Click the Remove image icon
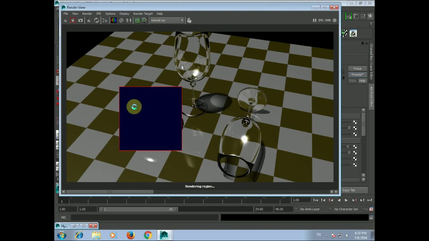429x241 pixels. (x=144, y=20)
